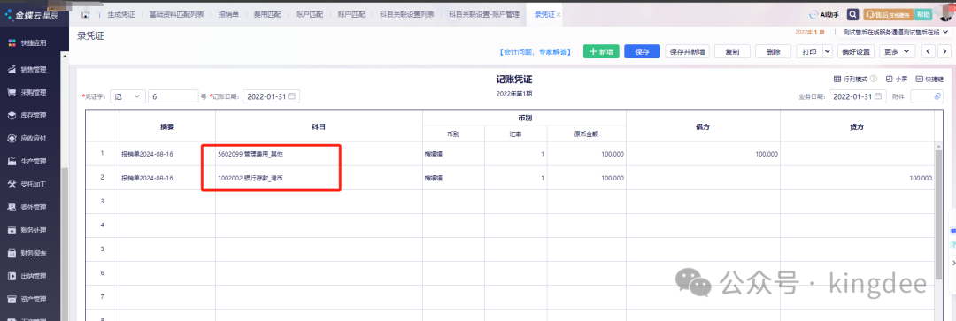The image size is (956, 321).
Task: Click the voucher number field showing 6
Action: tap(173, 96)
